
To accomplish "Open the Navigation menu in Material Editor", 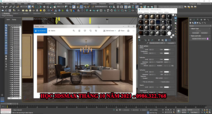I will tap(153, 13).
